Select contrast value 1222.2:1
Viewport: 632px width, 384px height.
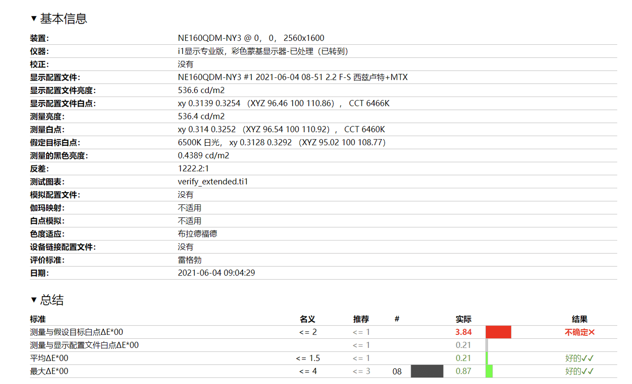pyautogui.click(x=193, y=169)
